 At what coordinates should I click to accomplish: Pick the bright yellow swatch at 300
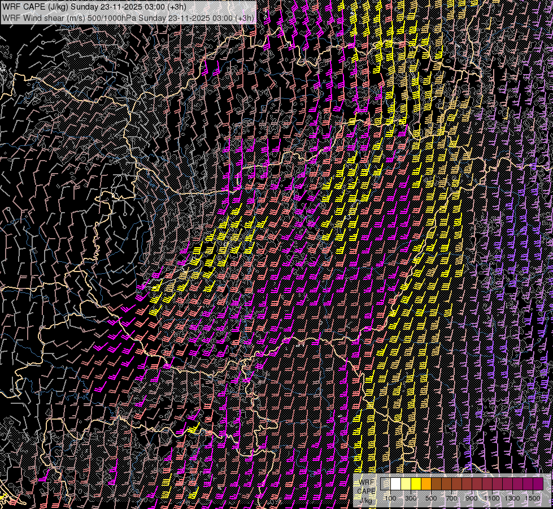coord(416,484)
